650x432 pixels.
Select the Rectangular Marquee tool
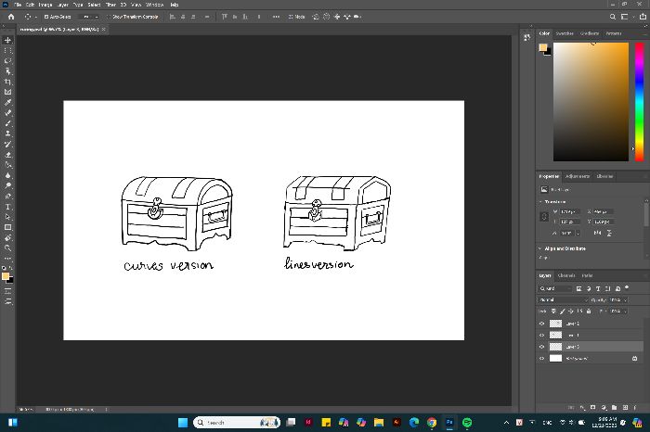click(7, 50)
